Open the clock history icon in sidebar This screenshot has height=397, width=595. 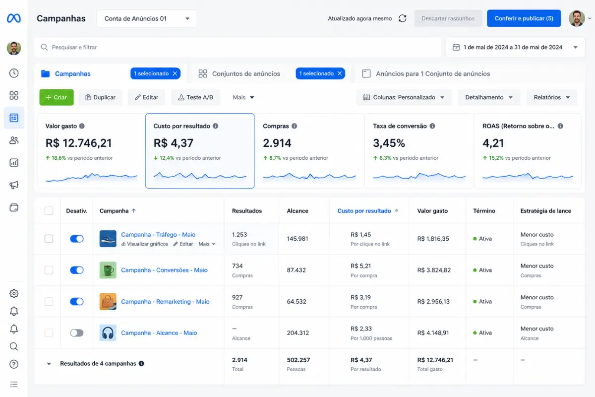[14, 73]
